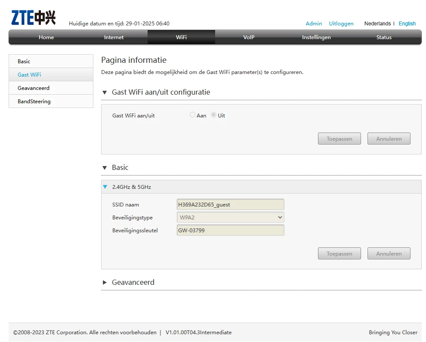The height and width of the screenshot is (342, 426).
Task: Click into the Beveiligingssleutel field
Action: pos(230,230)
